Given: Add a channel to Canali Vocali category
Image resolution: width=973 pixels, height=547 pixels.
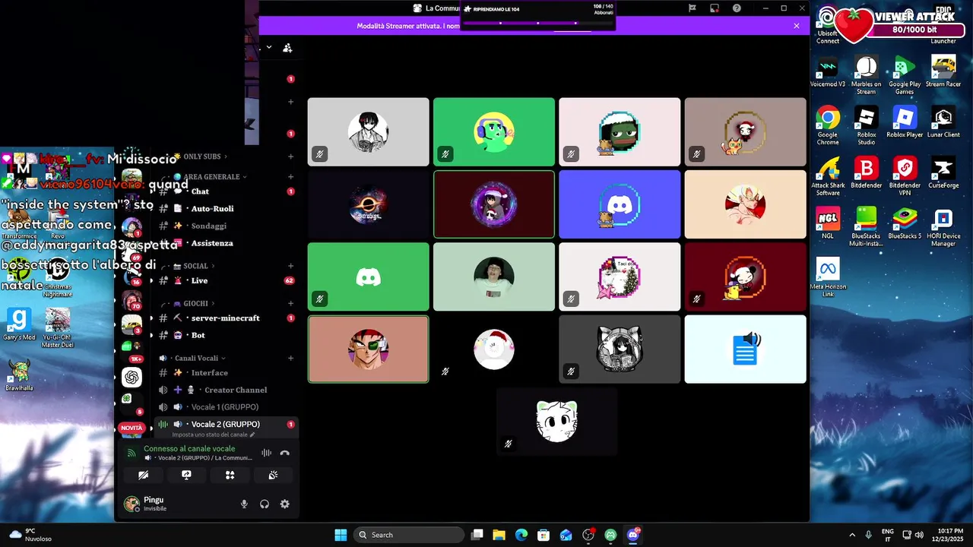Looking at the screenshot, I should click(x=290, y=358).
